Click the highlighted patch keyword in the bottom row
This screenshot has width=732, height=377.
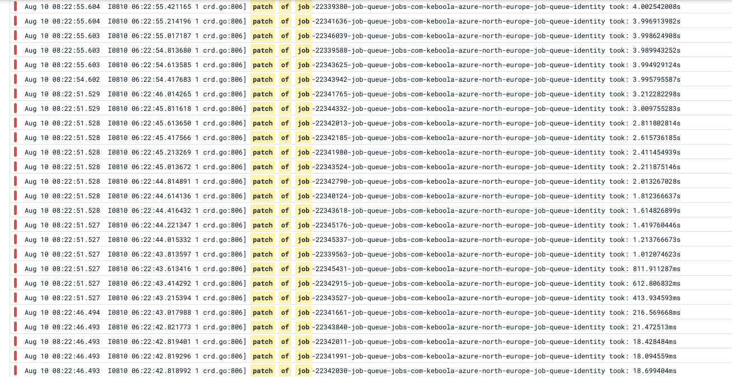pos(263,370)
